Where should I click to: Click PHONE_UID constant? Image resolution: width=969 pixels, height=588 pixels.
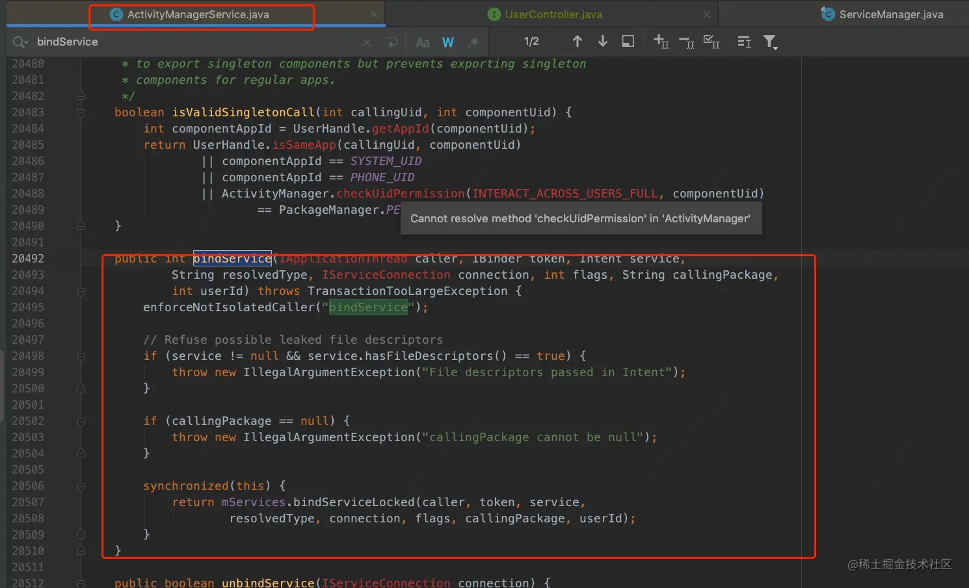382,177
